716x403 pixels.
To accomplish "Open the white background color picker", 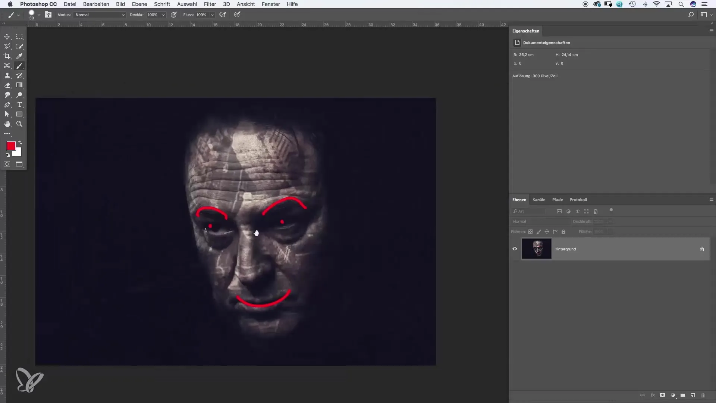I will [18, 153].
